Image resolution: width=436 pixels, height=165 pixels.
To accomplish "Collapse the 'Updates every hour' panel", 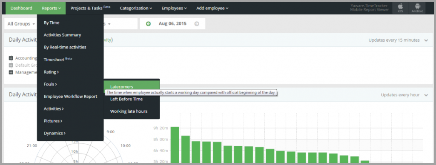I will (426, 95).
